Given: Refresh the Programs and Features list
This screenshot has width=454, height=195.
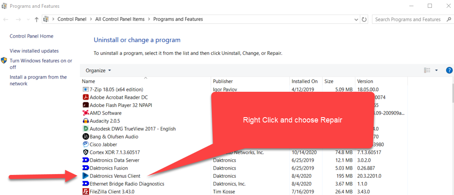Looking at the screenshot, I should point(364,19).
